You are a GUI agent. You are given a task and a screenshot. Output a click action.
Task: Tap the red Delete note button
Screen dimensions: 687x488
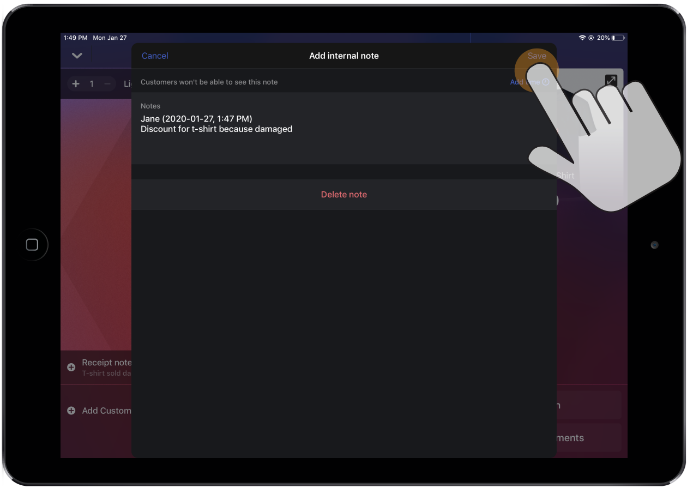(343, 195)
